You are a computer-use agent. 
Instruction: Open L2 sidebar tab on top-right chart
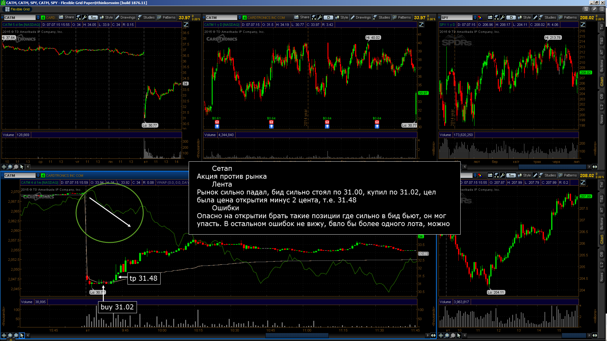click(x=602, y=107)
